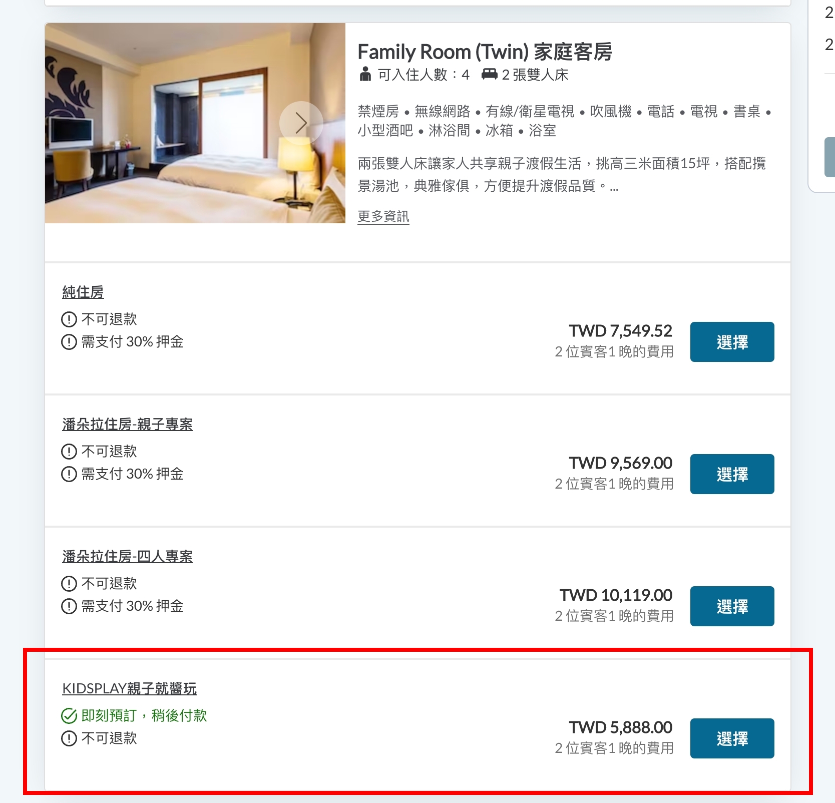Open the 純住房 rate plan link

83,292
